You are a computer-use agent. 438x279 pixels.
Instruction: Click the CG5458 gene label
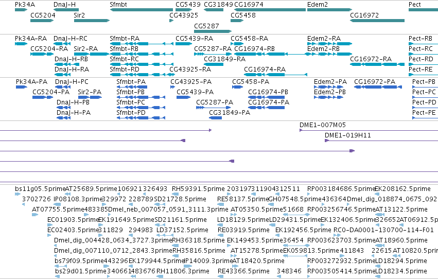pos(243,15)
